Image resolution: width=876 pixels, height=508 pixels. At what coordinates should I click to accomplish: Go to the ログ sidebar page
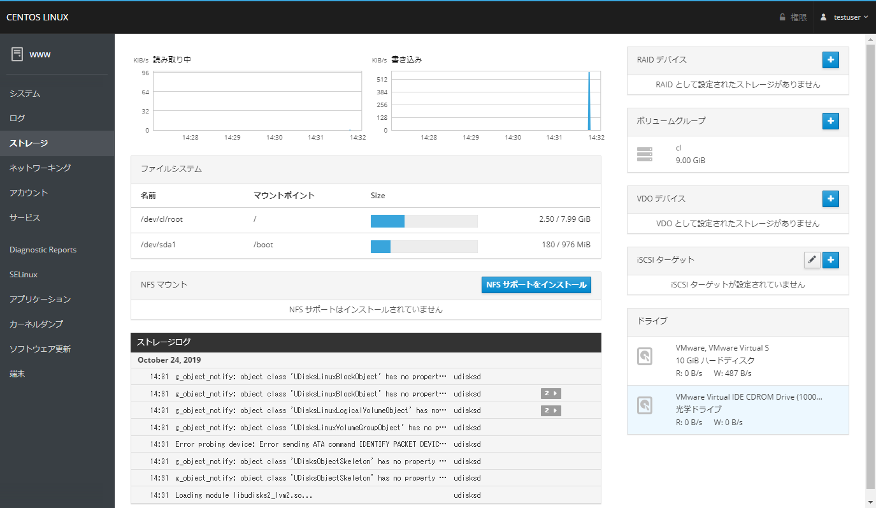pyautogui.click(x=17, y=119)
